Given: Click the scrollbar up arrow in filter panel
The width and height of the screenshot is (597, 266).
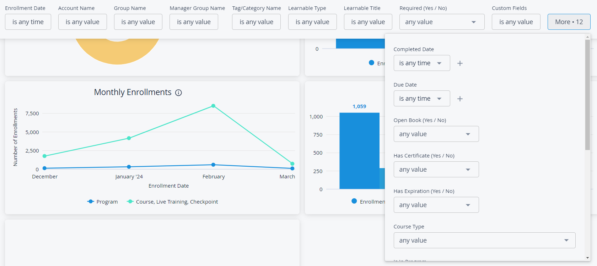Looking at the screenshot, I should tap(587, 37).
